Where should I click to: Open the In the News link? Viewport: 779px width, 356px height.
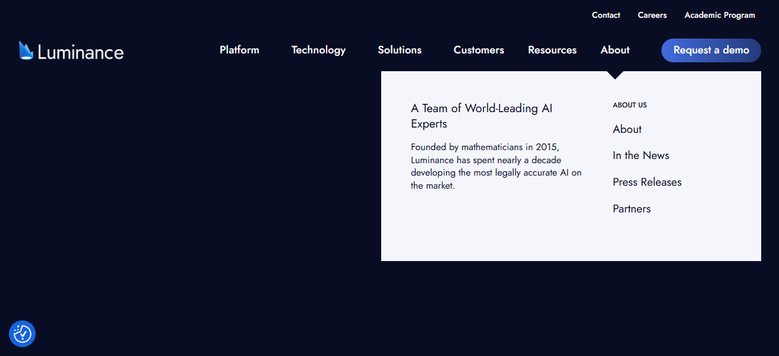tap(641, 155)
